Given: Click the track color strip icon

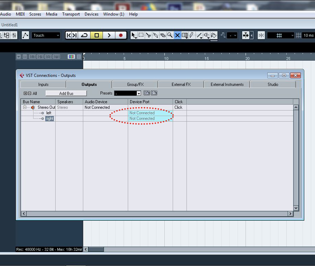Looking at the screenshot, I should click(x=71, y=56).
